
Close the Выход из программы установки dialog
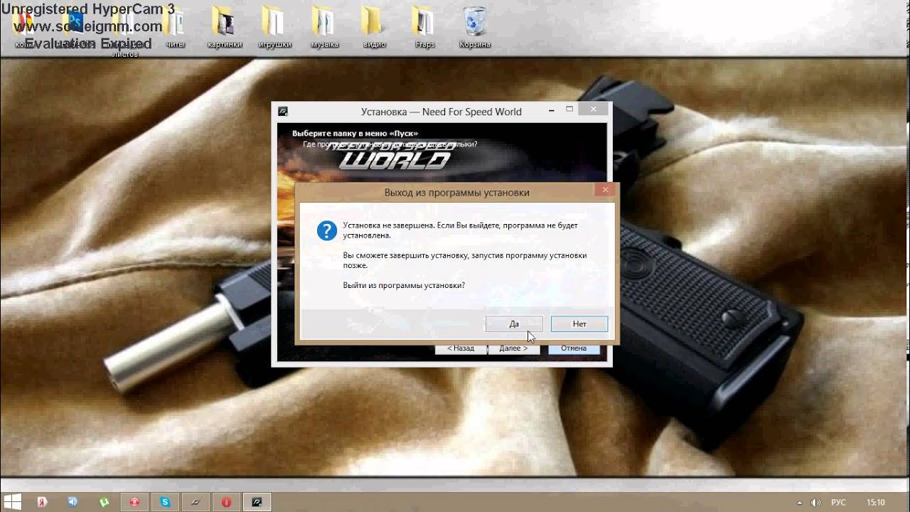coord(605,190)
